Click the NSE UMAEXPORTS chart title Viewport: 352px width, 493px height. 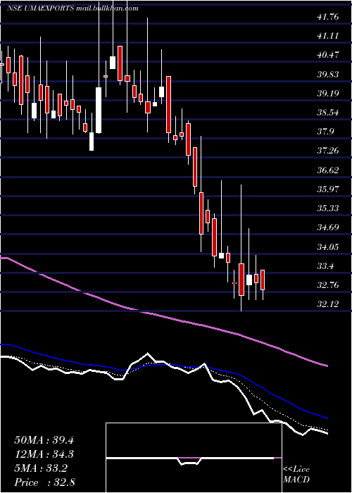[x=73, y=8]
